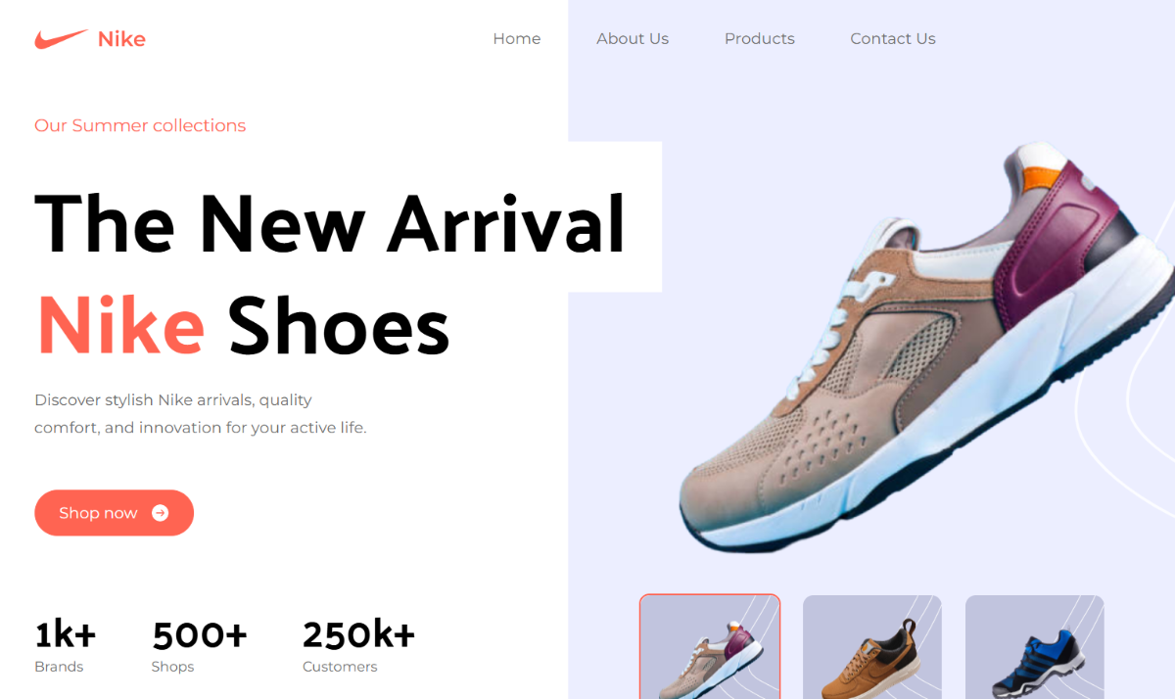Click the black Shoes word in the headline

point(339,325)
